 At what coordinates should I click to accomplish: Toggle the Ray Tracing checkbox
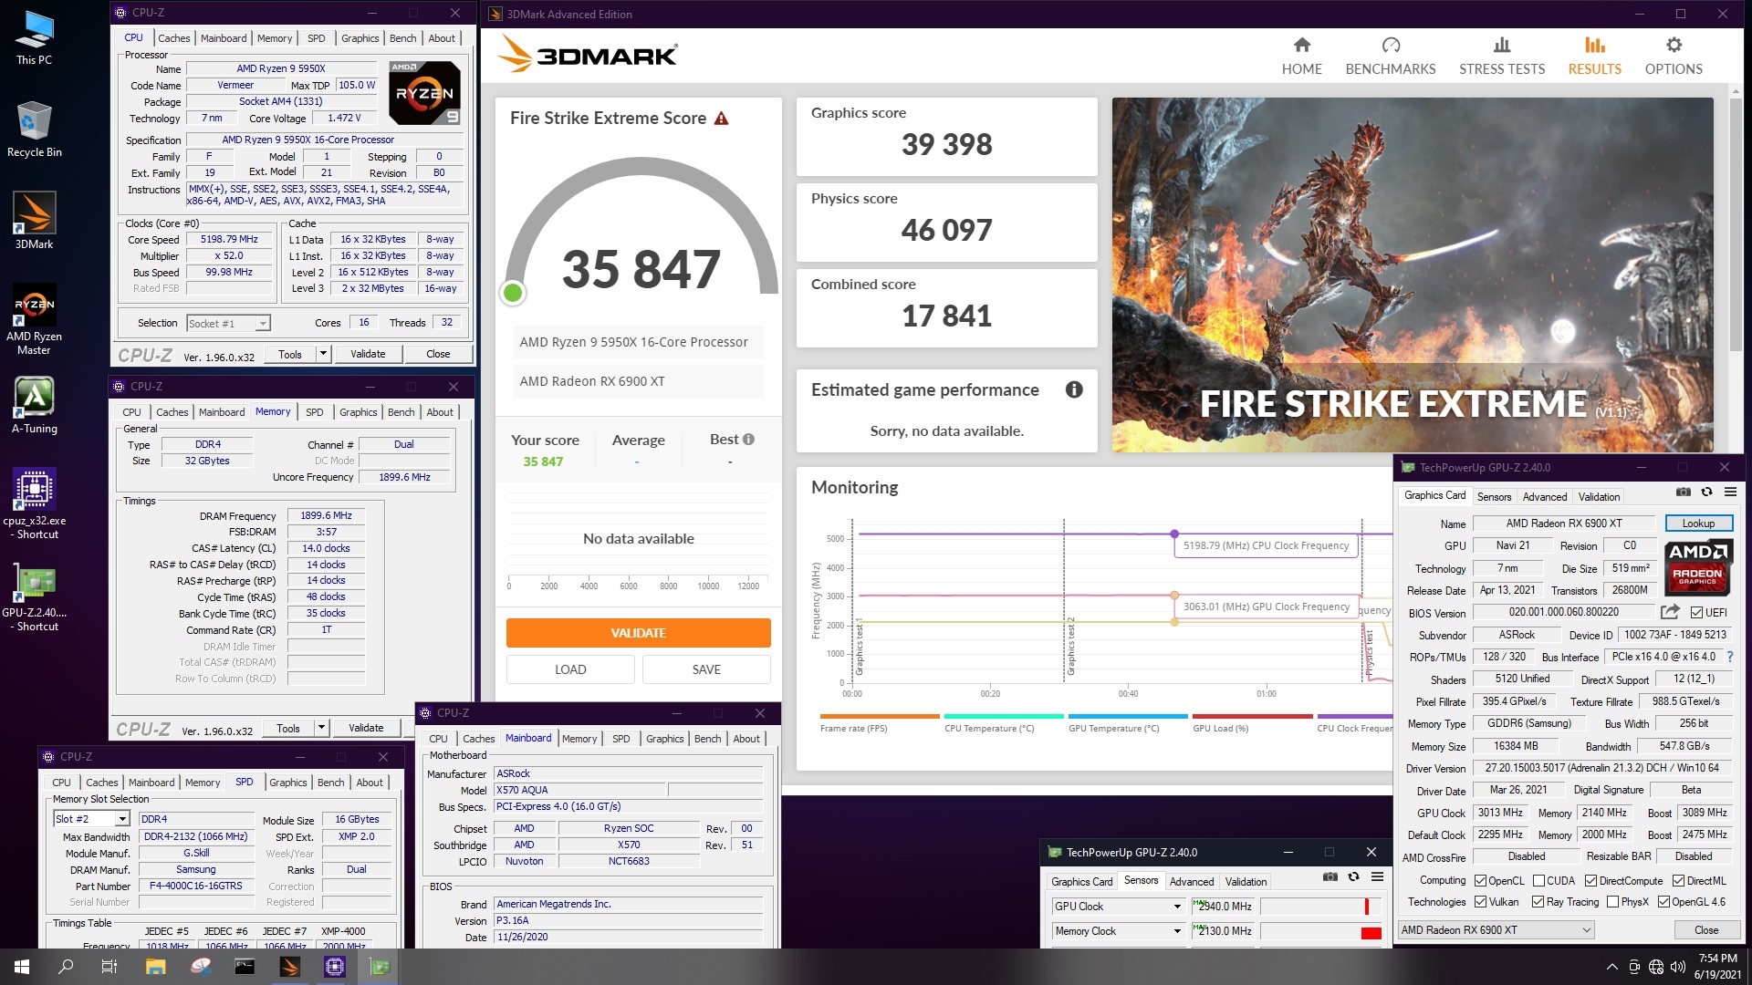[x=1538, y=902]
